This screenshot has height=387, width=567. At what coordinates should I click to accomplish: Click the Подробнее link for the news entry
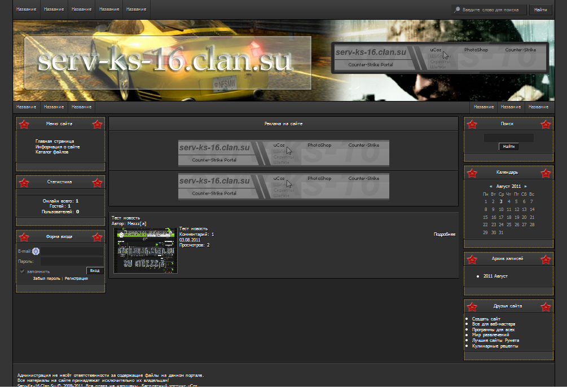pyautogui.click(x=445, y=234)
